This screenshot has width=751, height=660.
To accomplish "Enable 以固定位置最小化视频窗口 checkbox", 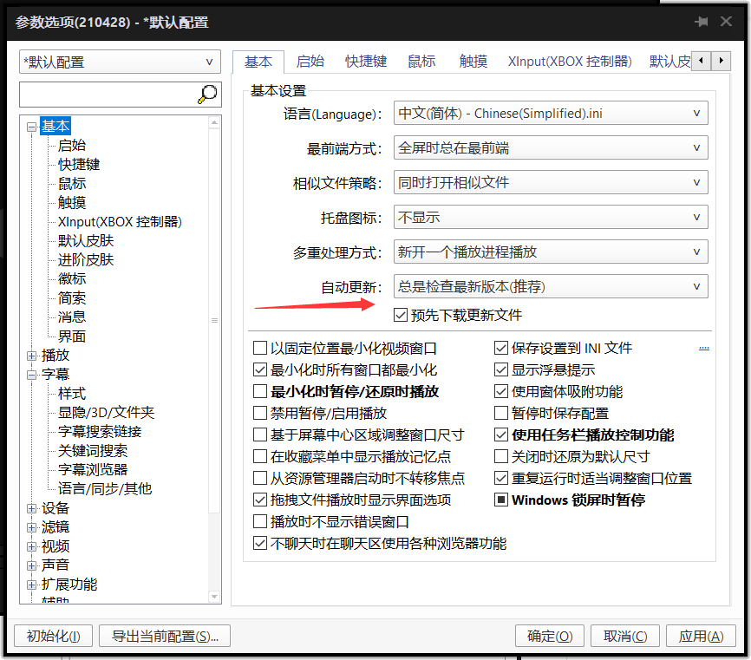I will pyautogui.click(x=260, y=349).
